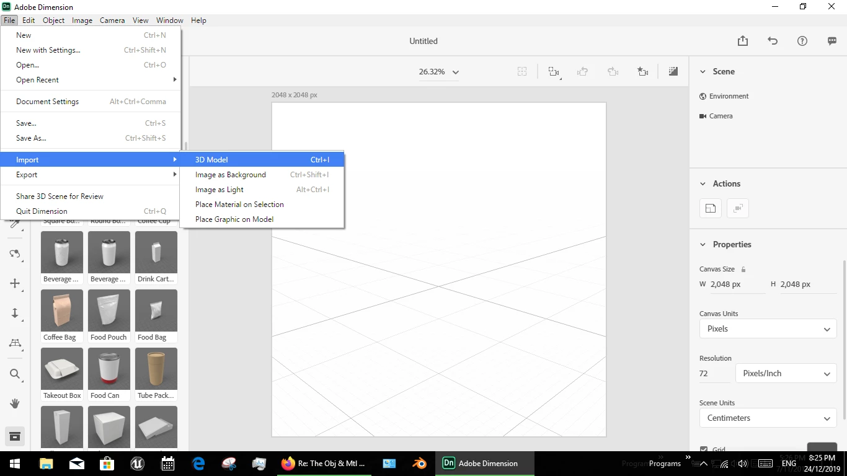This screenshot has width=847, height=476.
Task: Collapse the Properties panel section
Action: tap(703, 245)
